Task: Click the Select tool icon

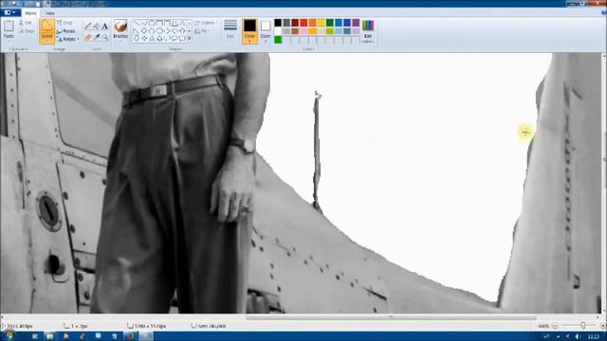Action: (46, 27)
